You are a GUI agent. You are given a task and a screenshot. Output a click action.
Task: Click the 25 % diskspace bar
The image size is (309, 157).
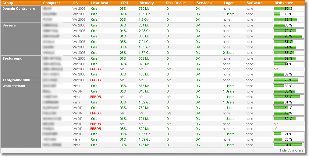(x=289, y=139)
